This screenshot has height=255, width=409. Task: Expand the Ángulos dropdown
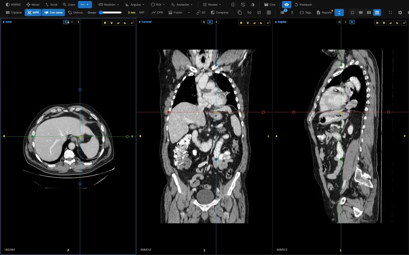pyautogui.click(x=135, y=5)
